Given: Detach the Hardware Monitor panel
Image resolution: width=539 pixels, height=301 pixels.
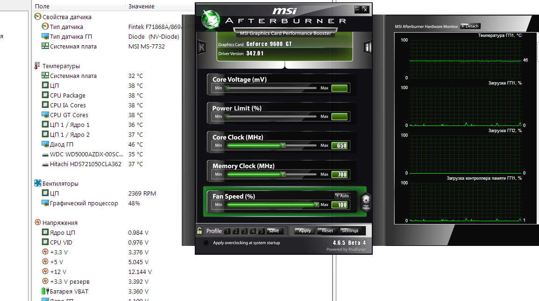Looking at the screenshot, I should 470,26.
